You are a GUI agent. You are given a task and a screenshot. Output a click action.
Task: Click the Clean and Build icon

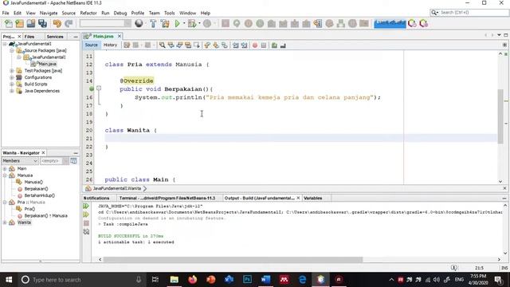click(165, 23)
